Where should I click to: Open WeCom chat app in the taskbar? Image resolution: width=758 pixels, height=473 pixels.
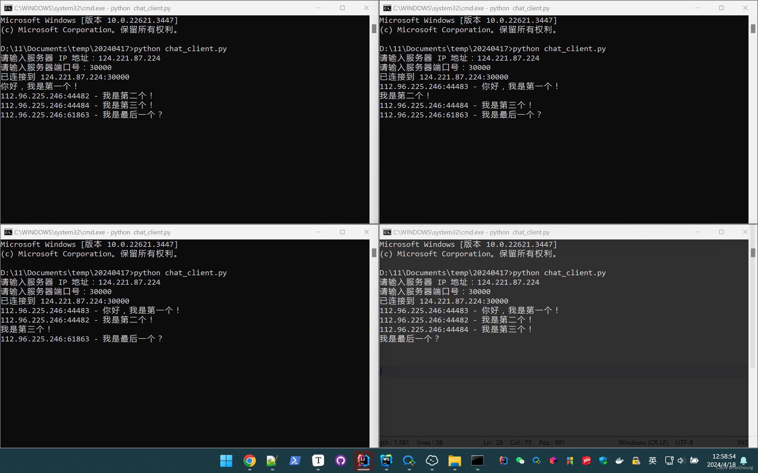pyautogui.click(x=409, y=461)
